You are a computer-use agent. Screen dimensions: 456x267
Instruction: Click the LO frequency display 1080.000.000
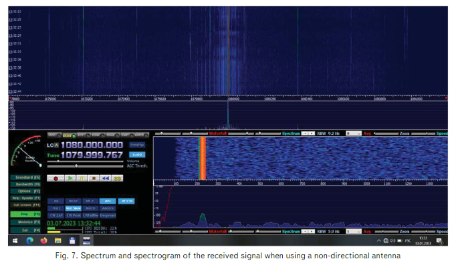[92, 145]
